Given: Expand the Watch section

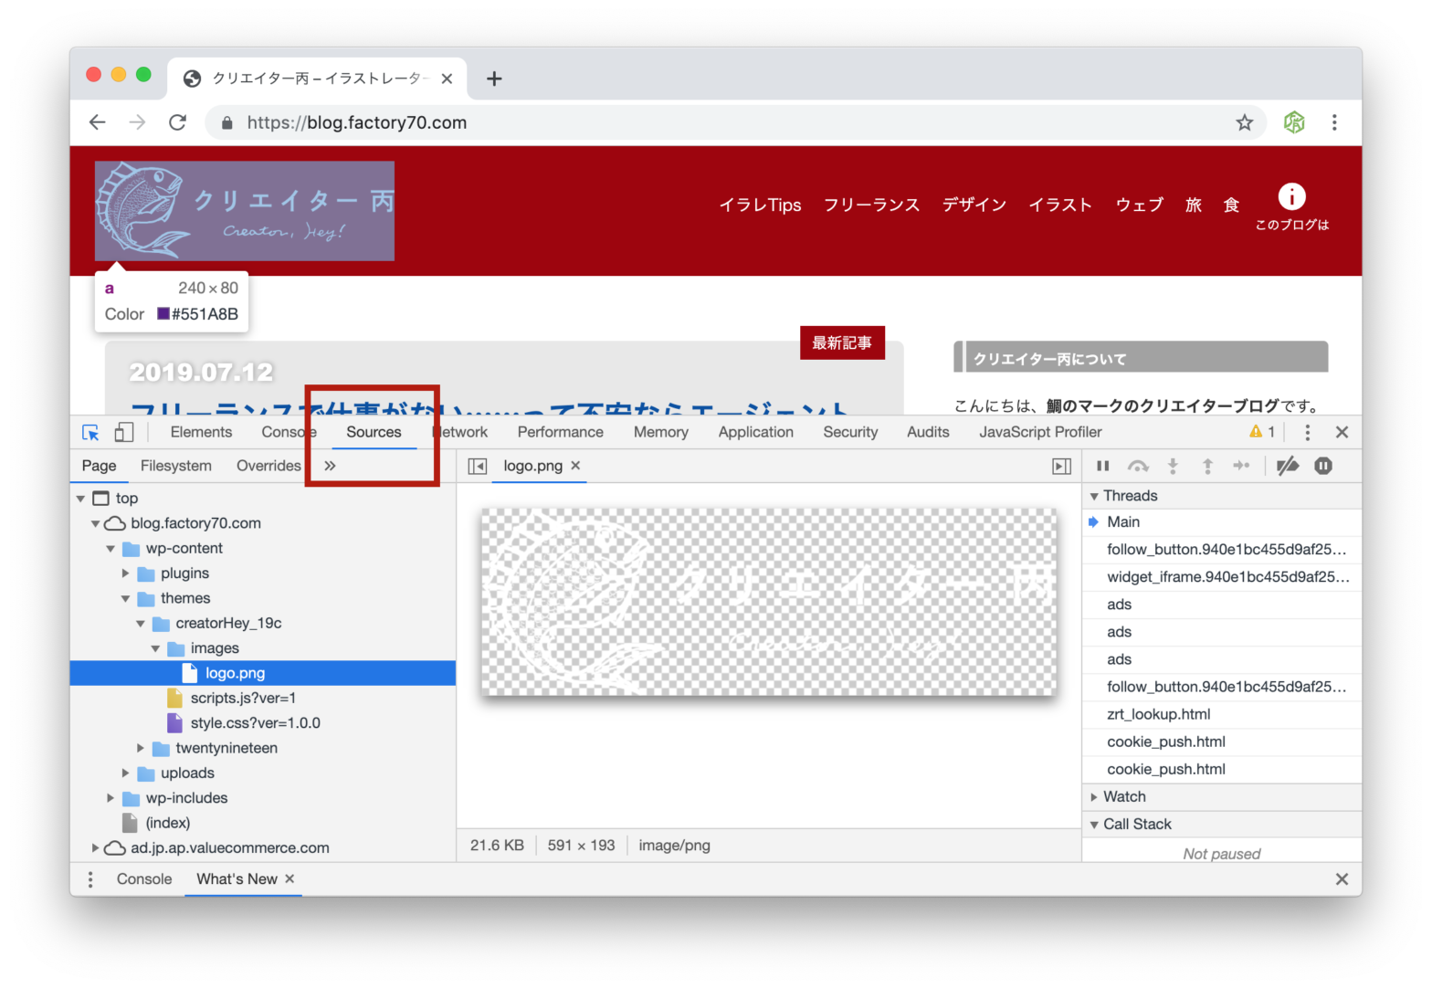Looking at the screenshot, I should click(1094, 797).
